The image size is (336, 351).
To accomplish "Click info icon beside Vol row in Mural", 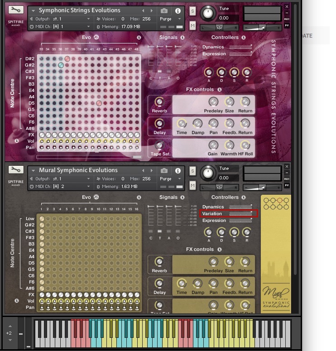I will coord(17,301).
